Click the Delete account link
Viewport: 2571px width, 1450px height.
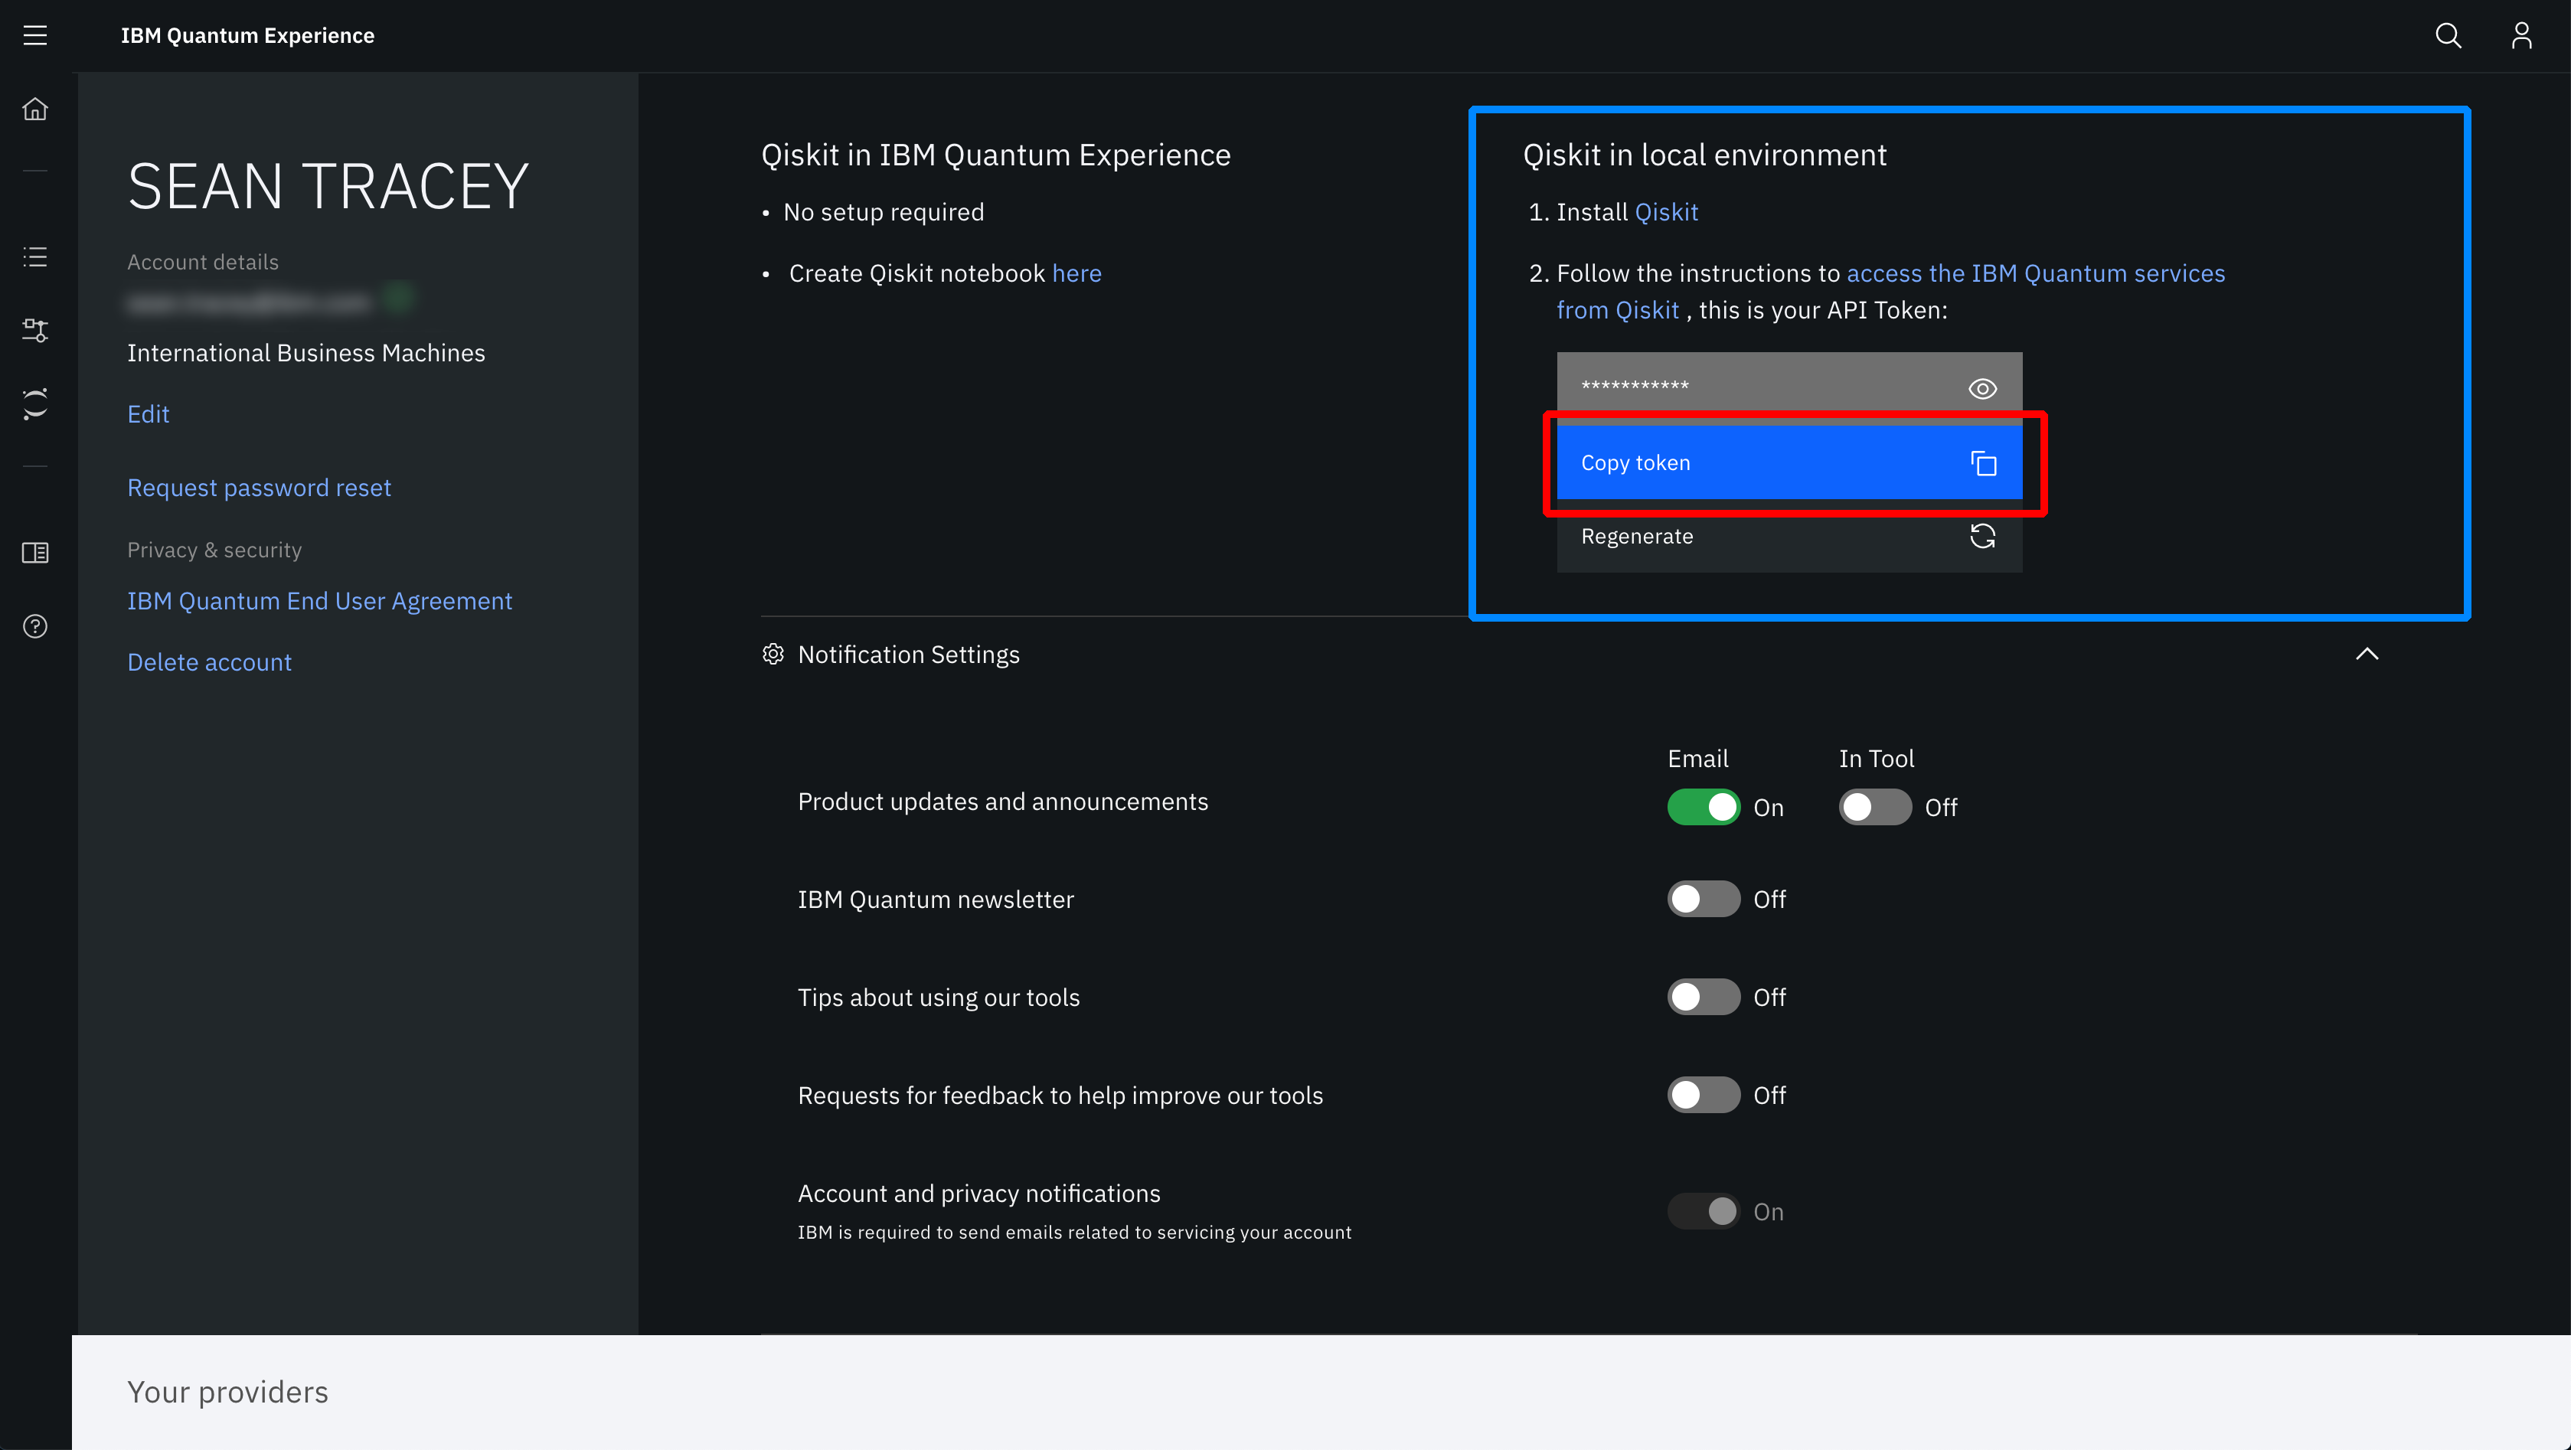click(208, 663)
